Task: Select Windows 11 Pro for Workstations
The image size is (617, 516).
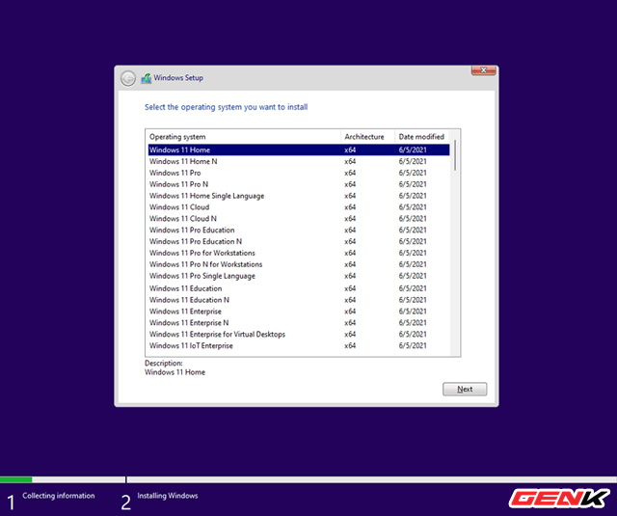Action: click(299, 253)
